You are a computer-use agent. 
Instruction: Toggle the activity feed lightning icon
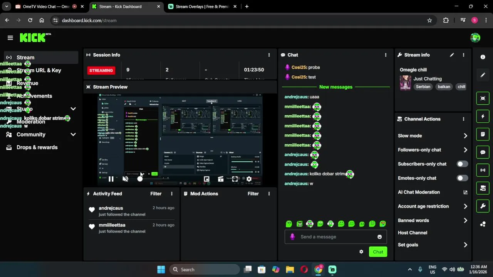[483, 116]
